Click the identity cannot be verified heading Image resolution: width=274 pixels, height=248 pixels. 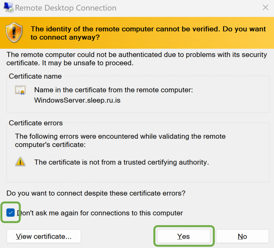[x=144, y=33]
